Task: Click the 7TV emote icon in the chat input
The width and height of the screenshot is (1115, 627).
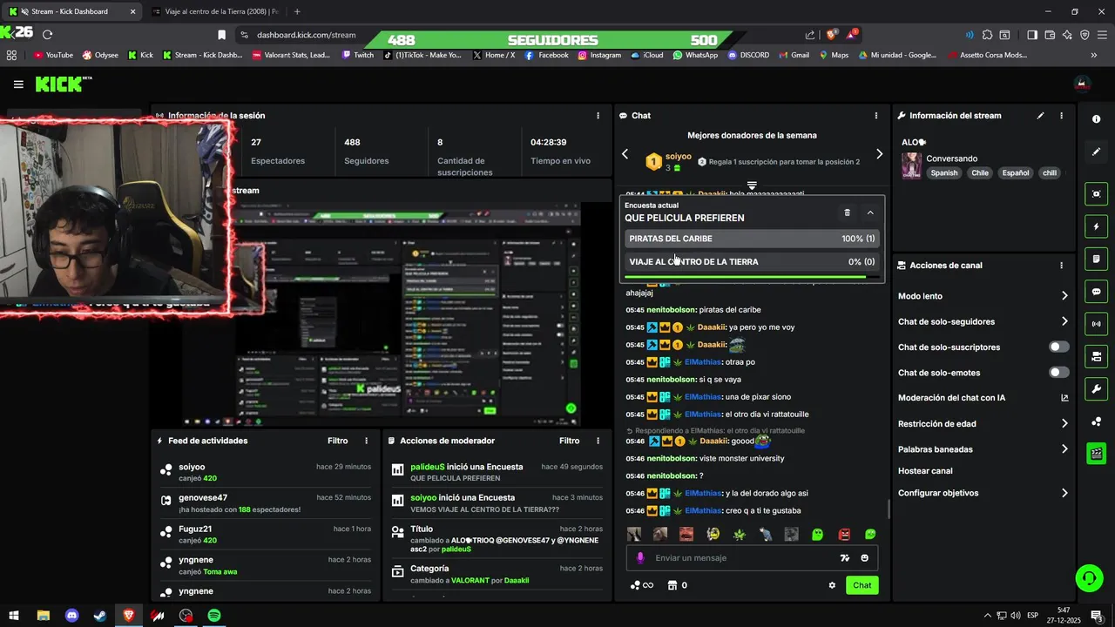Action: tap(844, 558)
